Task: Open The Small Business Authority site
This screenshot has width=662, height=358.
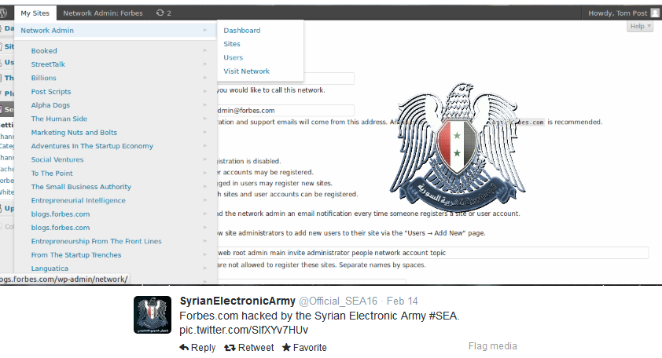Action: (x=81, y=187)
